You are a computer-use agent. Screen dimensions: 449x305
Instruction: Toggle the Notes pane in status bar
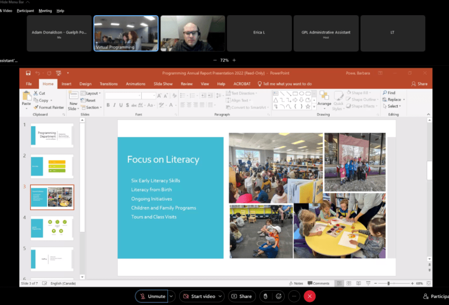coord(296,283)
